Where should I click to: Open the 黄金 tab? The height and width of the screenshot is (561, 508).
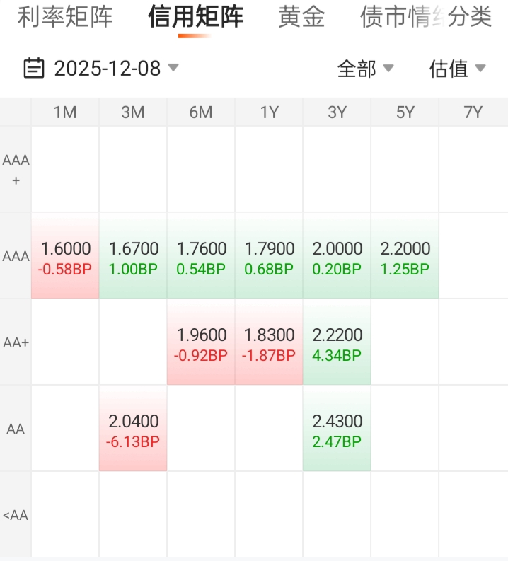[x=301, y=18]
